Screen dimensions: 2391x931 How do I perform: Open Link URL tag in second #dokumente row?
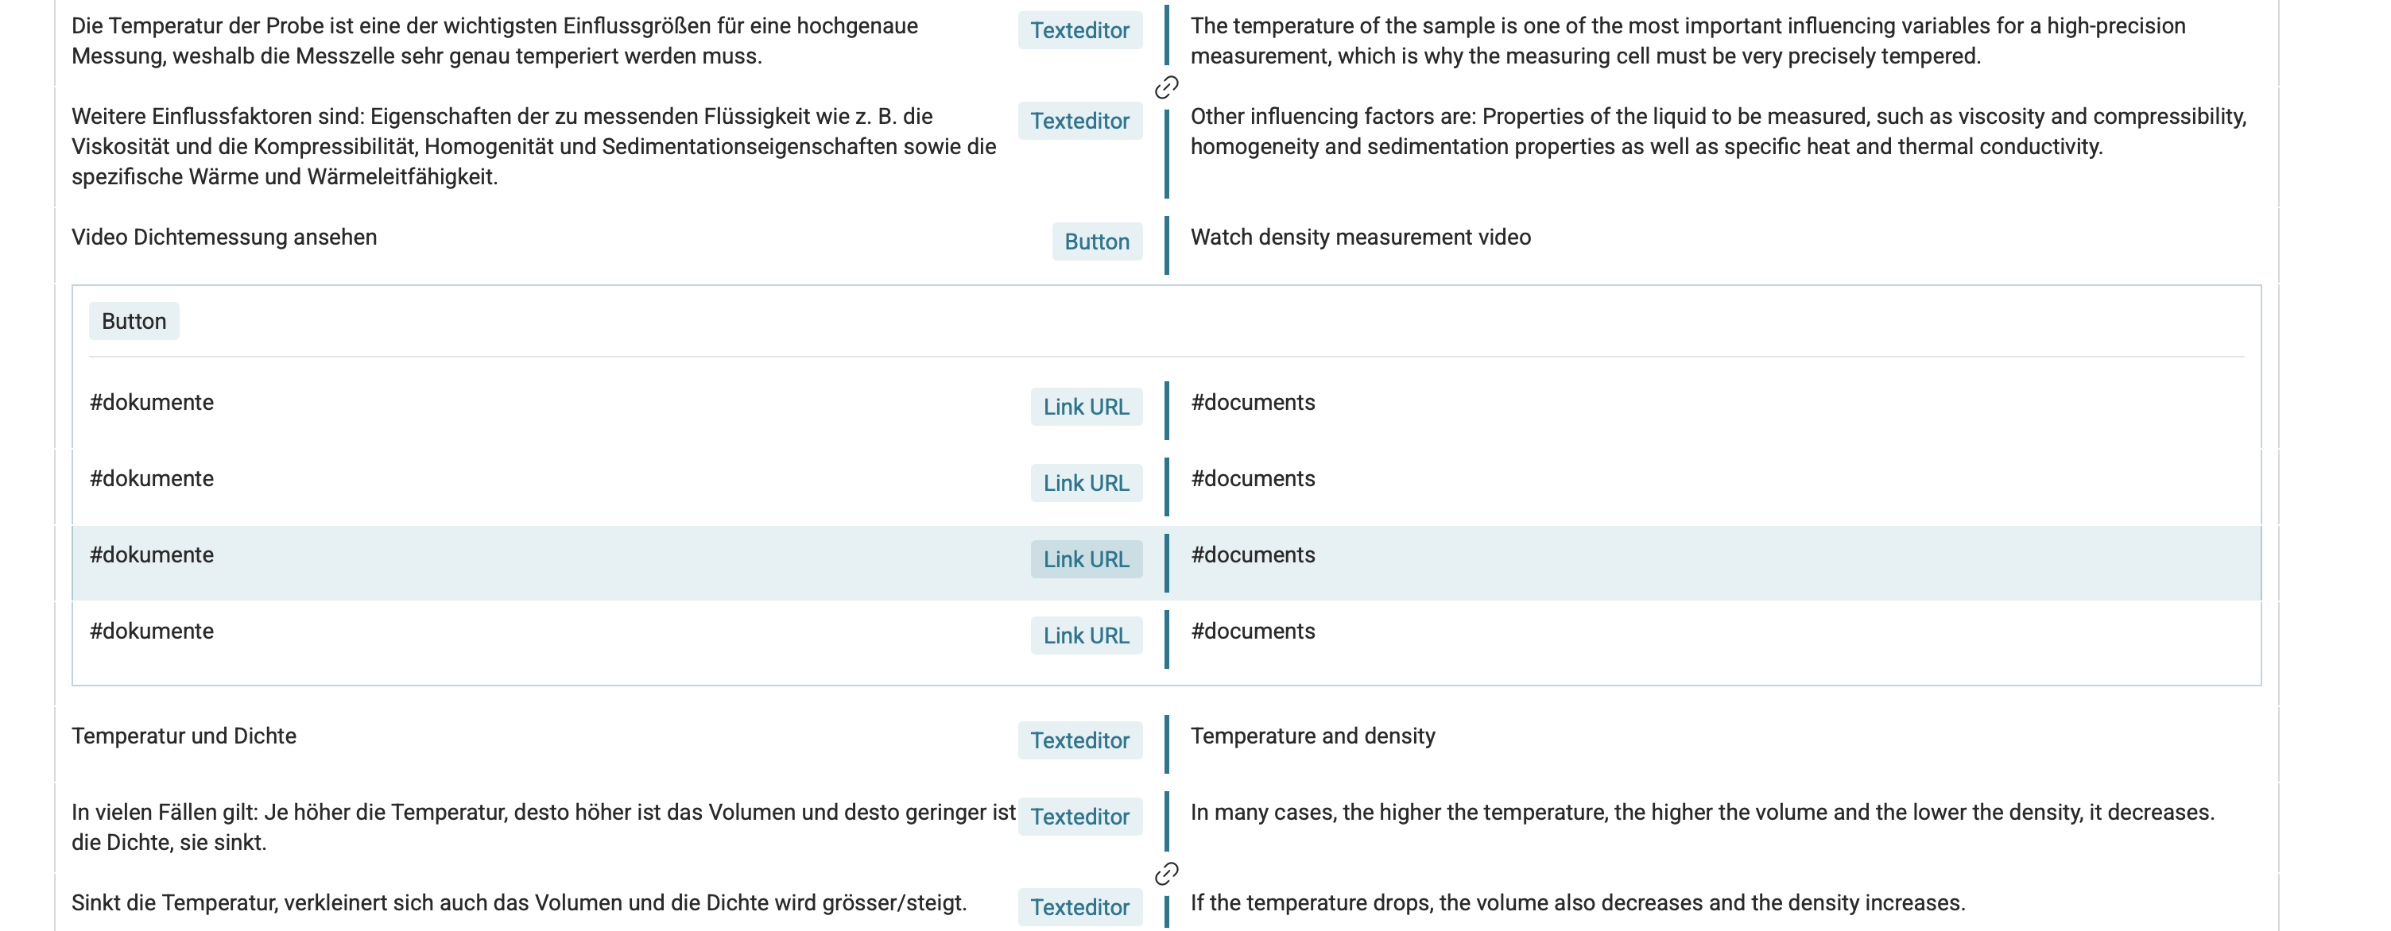point(1086,483)
